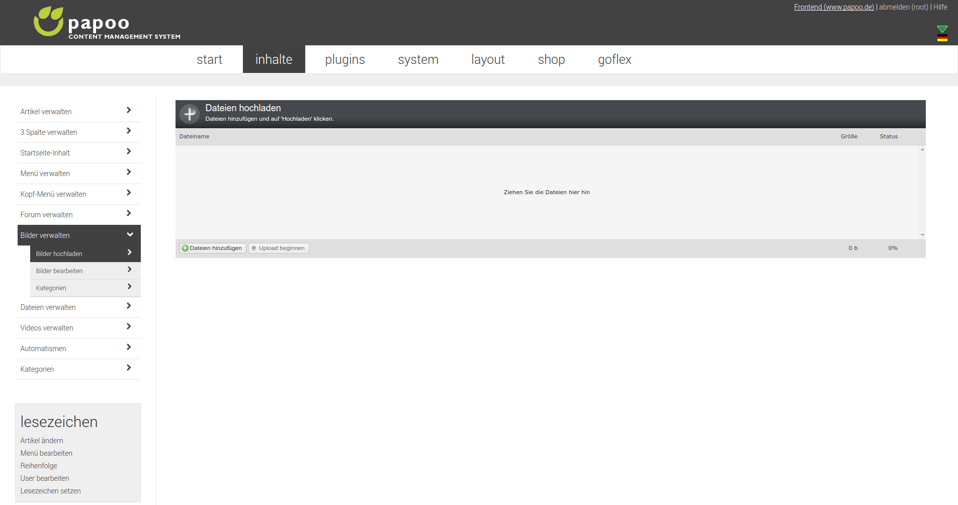958x505 pixels.
Task: Click the file drop zone area
Action: (547, 192)
